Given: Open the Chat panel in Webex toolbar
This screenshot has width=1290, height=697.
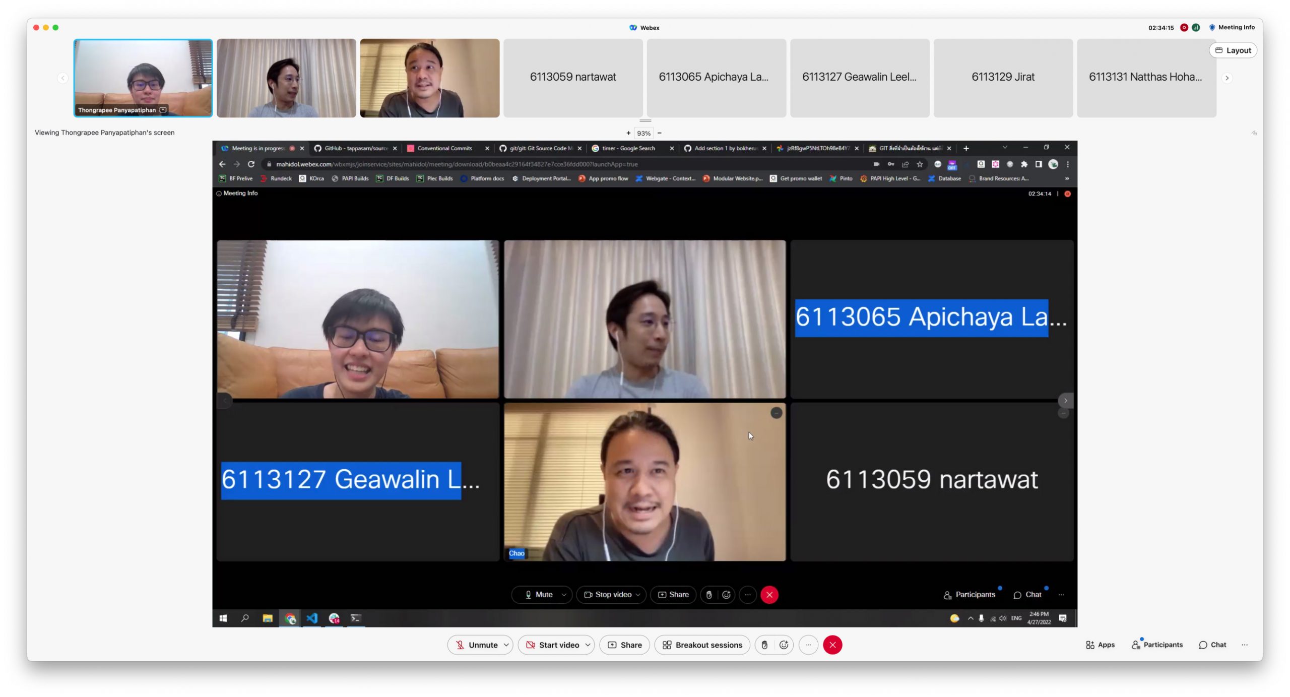Looking at the screenshot, I should click(1212, 645).
